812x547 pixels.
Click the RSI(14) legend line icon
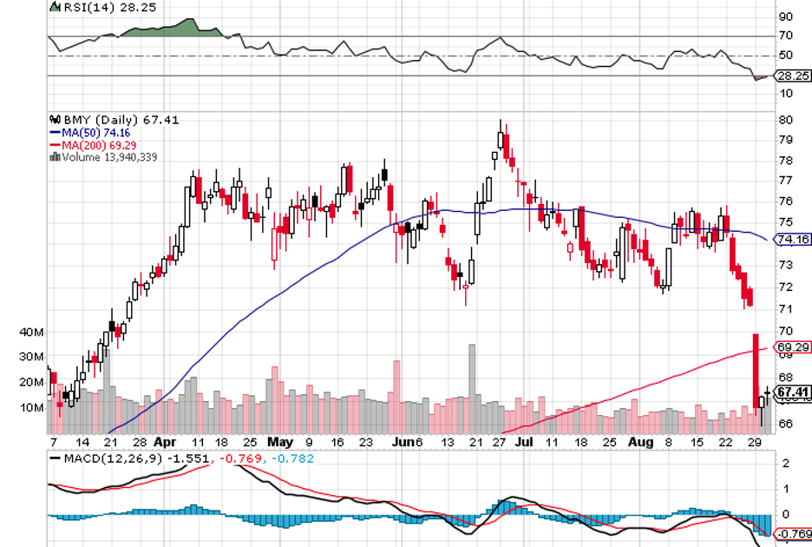[x=56, y=9]
